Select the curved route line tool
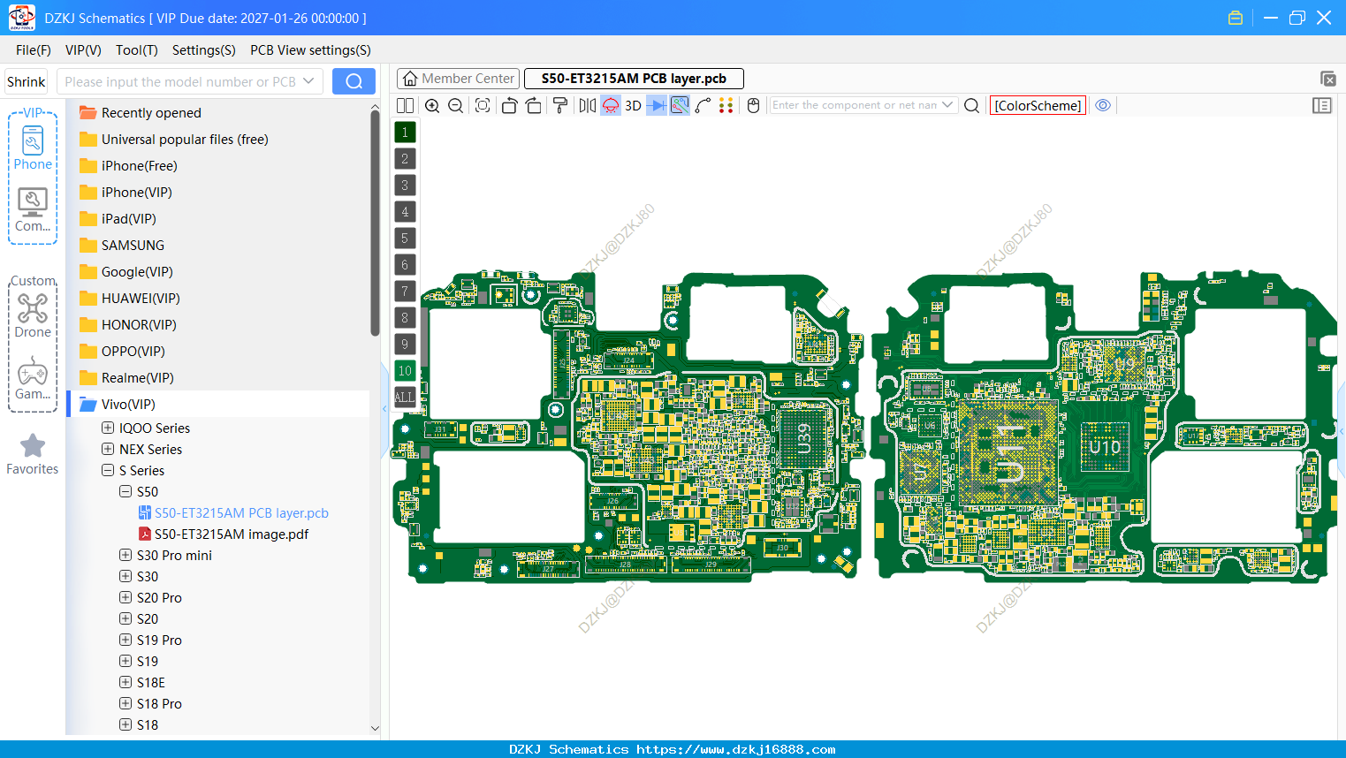1346x758 pixels. (703, 105)
